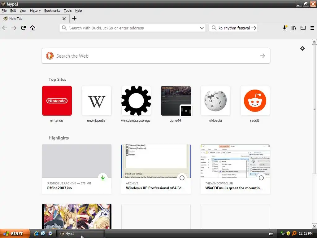317x238 pixels.
Task: Open the View menu
Action: tap(23, 11)
